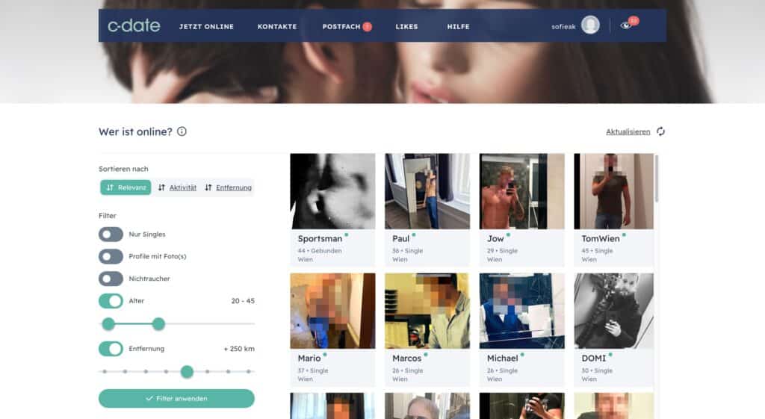The width and height of the screenshot is (765, 419).
Task: Click the TomWien profile name
Action: [601, 238]
